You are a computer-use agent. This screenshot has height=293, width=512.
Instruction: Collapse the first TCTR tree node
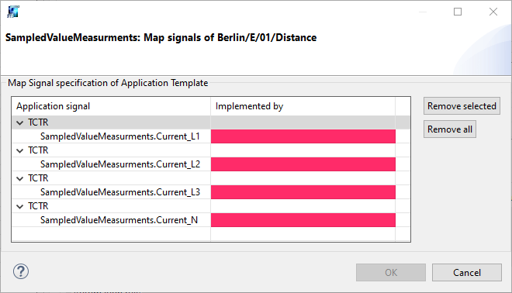(20, 122)
